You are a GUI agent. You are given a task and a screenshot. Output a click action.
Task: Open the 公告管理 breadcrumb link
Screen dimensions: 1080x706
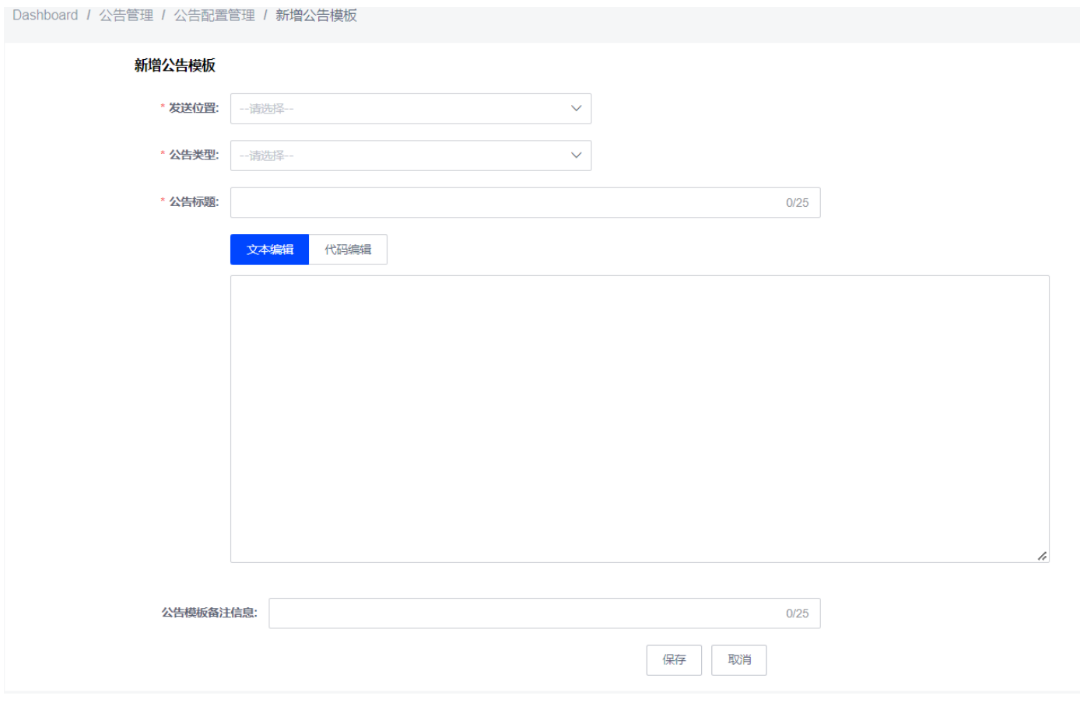(126, 16)
